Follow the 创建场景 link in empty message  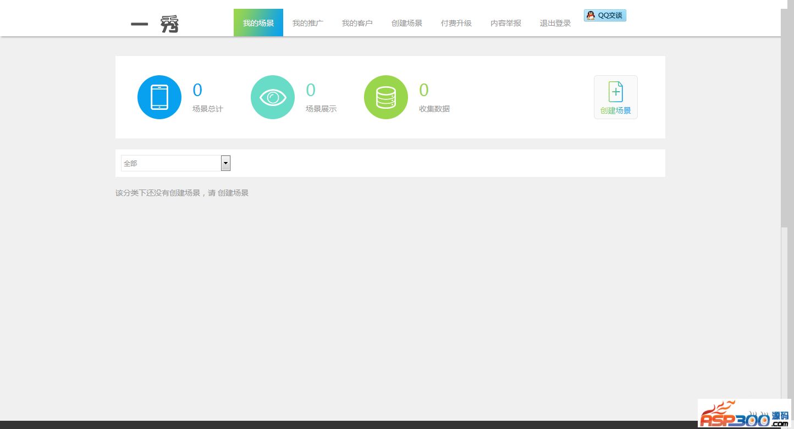tap(233, 193)
